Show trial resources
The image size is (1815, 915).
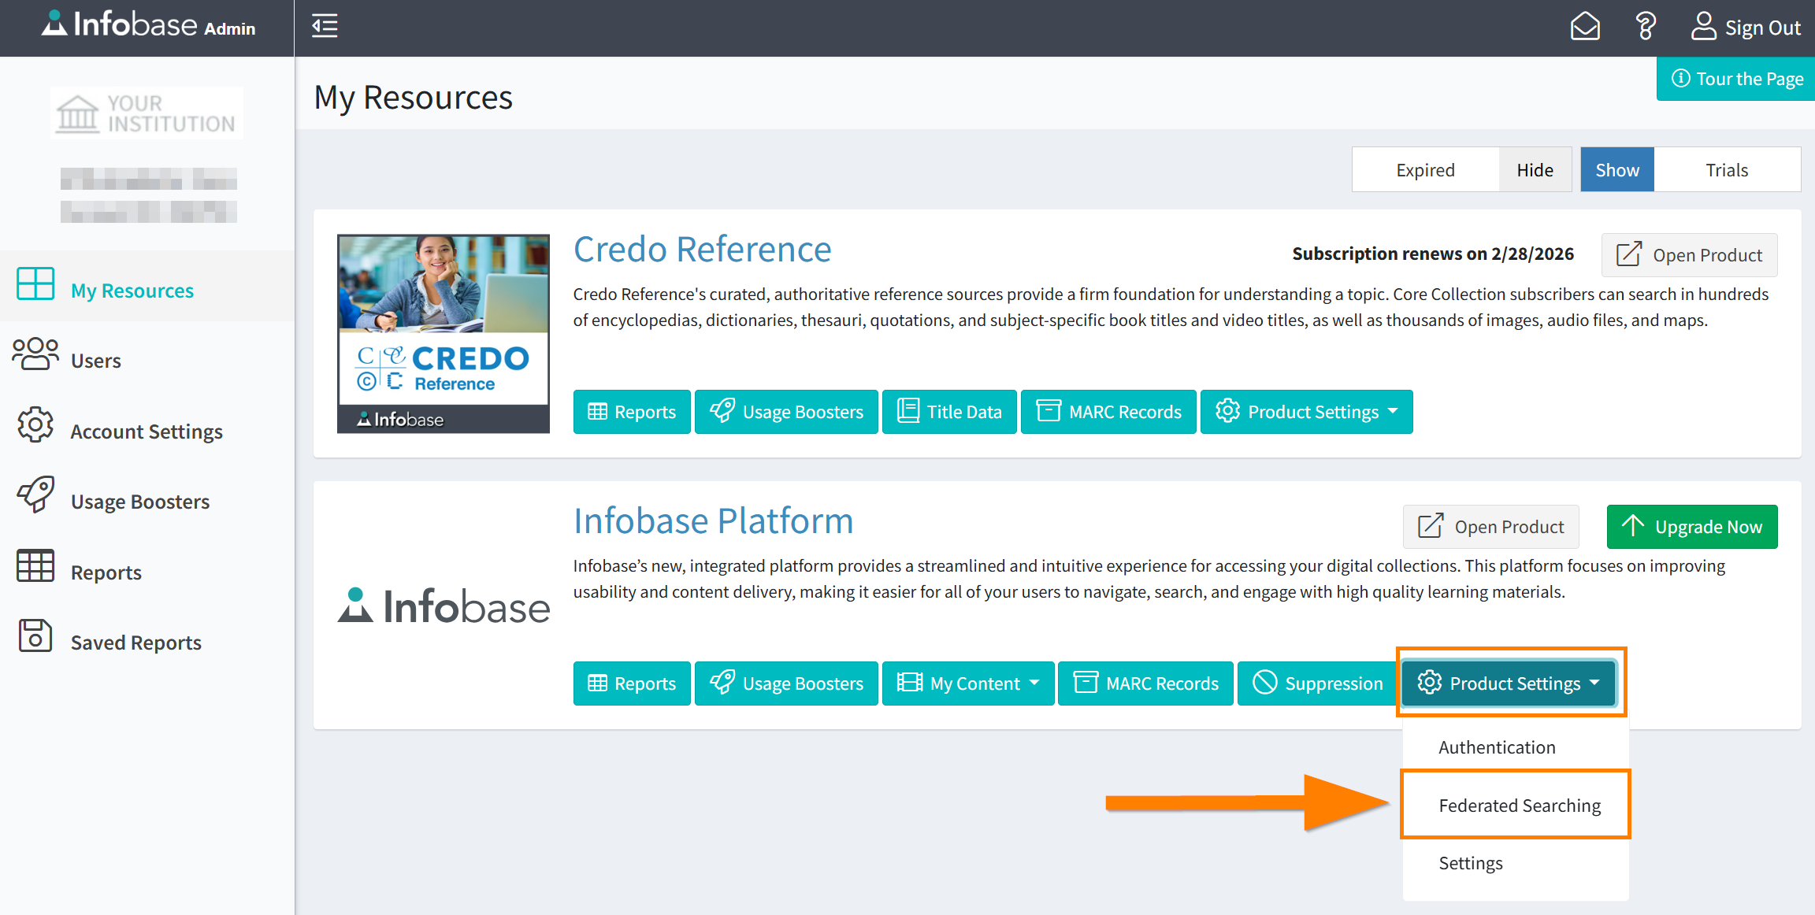(1617, 170)
